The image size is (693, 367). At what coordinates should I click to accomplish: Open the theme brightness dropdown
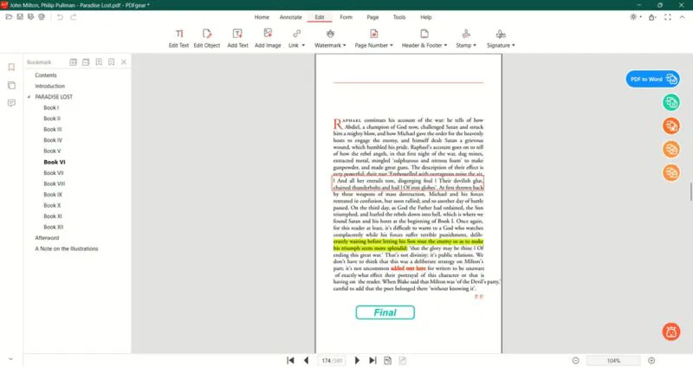point(636,16)
